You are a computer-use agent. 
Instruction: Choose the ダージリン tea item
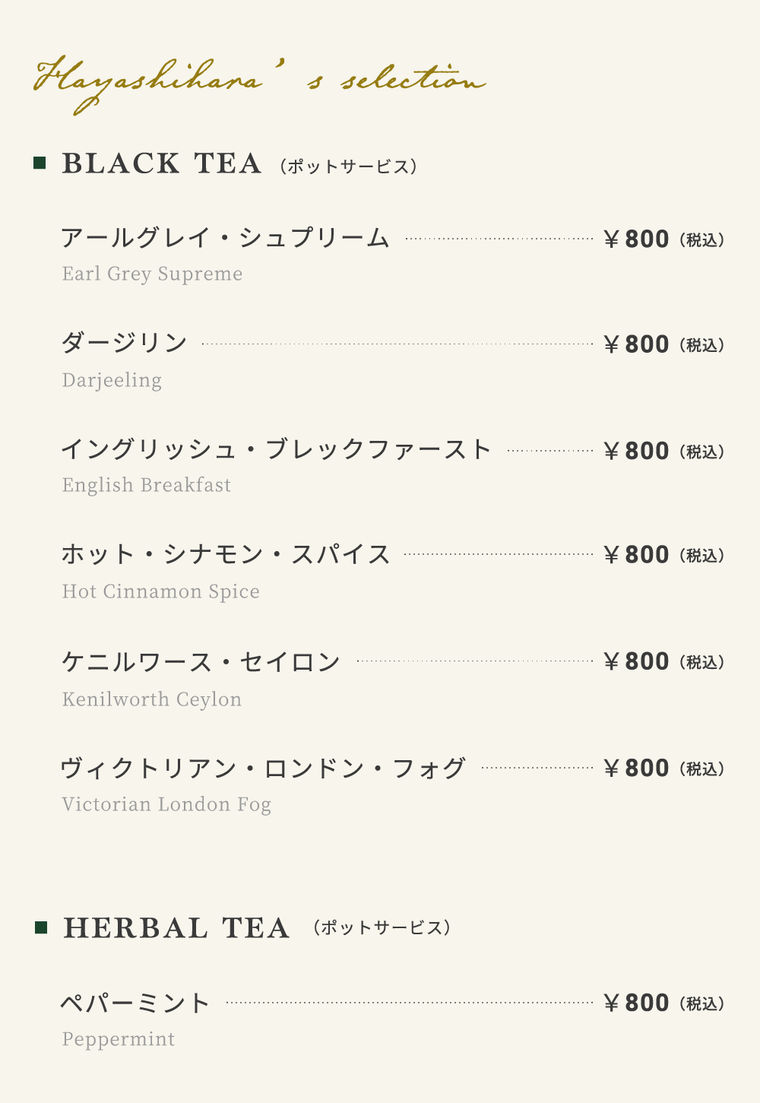click(x=124, y=343)
